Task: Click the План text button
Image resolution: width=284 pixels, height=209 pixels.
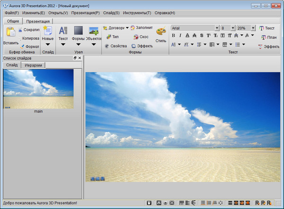Action: tap(268, 37)
